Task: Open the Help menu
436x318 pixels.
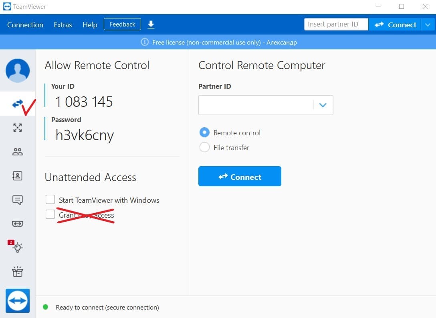Action: 90,24
